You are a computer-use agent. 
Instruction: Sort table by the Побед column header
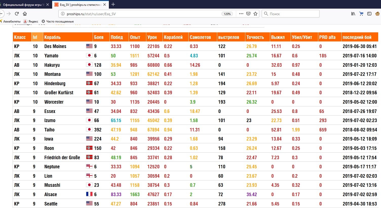point(117,37)
